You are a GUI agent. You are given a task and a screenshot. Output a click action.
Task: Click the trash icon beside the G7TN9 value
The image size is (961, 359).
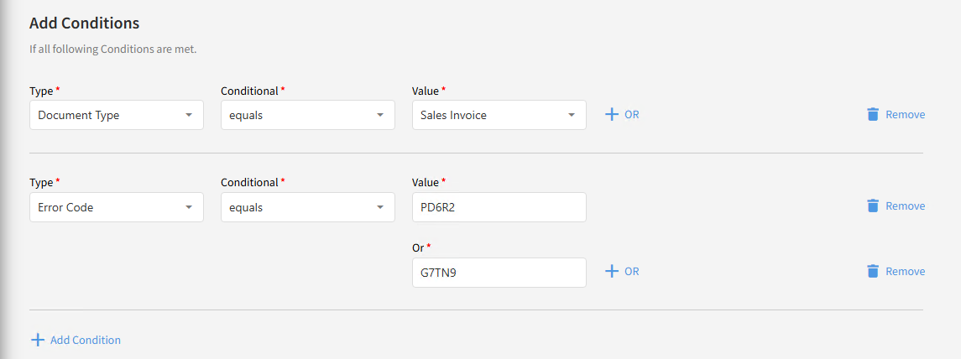tap(873, 271)
